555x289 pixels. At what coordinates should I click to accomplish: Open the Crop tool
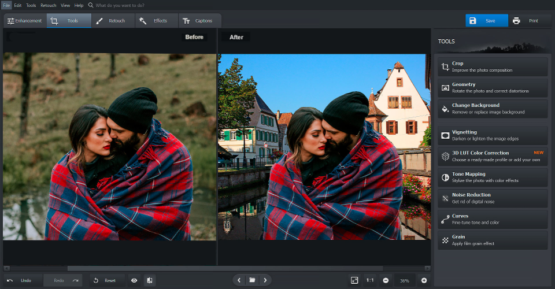coord(493,66)
